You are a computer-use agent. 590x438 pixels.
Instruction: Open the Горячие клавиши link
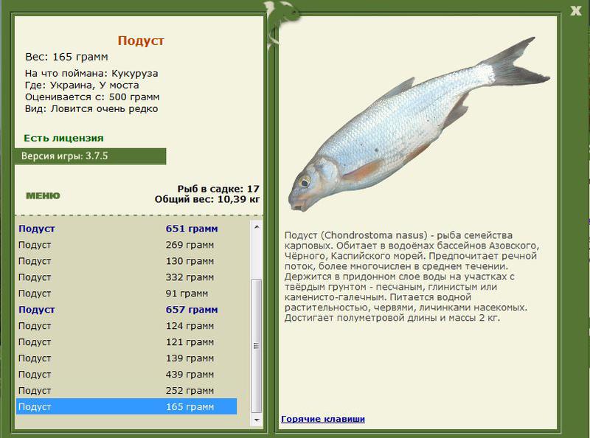(x=323, y=419)
